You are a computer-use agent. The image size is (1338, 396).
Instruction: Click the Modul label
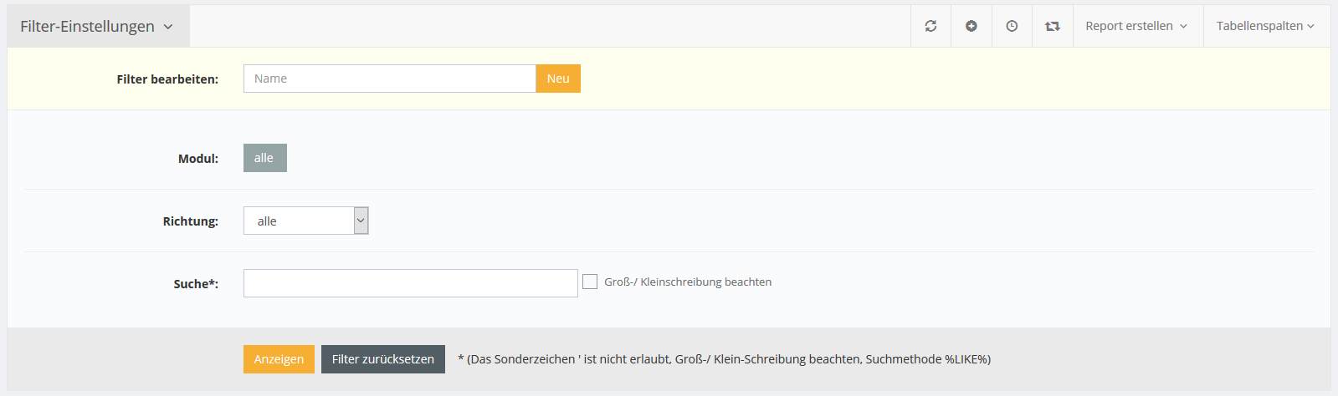click(197, 159)
